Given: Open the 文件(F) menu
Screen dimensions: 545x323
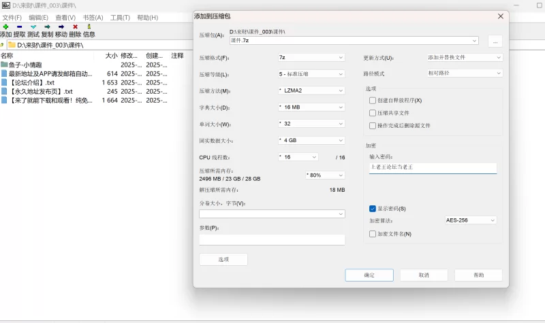Looking at the screenshot, I should click(x=12, y=18).
